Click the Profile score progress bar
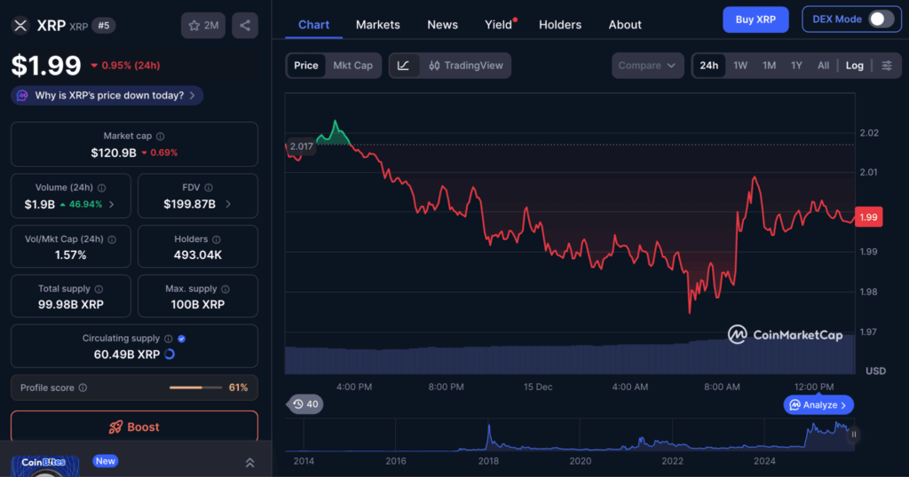909x477 pixels. point(195,388)
